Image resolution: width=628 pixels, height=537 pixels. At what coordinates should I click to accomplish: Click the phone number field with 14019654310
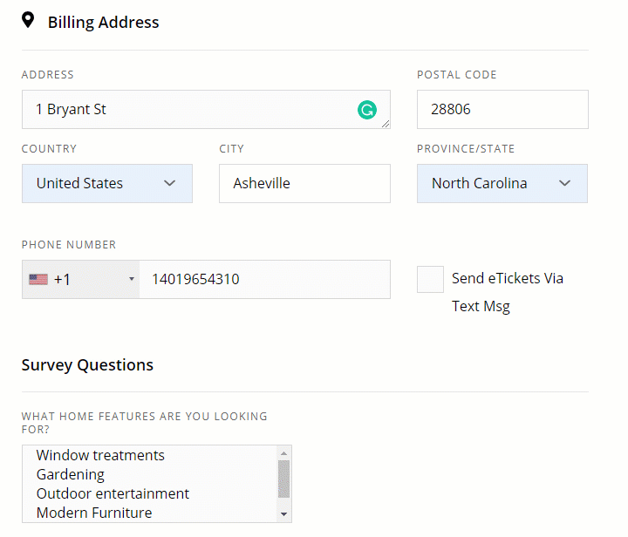(x=263, y=280)
